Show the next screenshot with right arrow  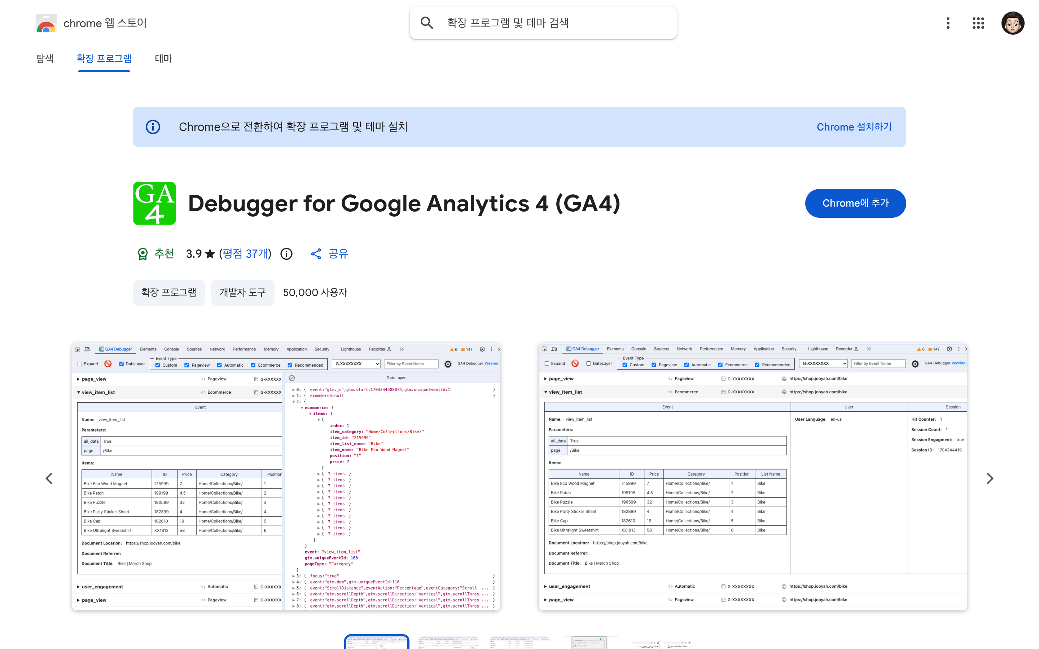click(990, 478)
